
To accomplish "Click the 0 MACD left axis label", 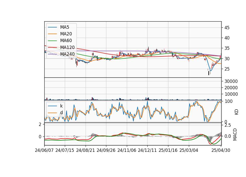I will pyautogui.click(x=40, y=137).
